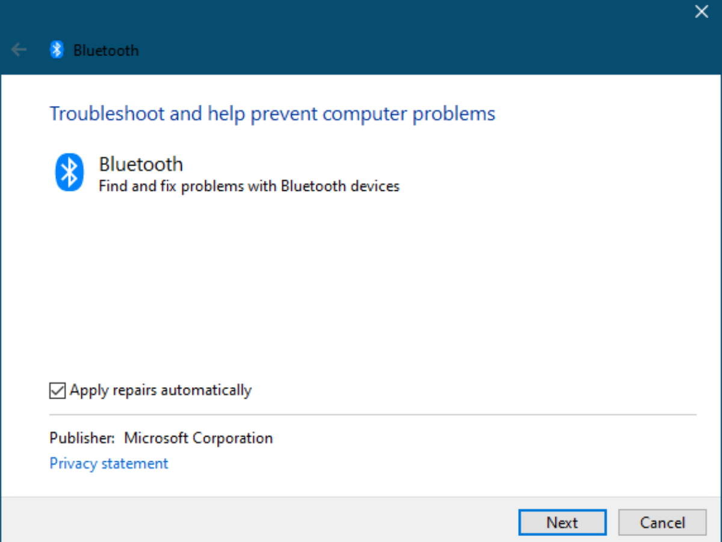Click the large Bluetooth troubleshooter icon
Viewport: 722px width, 542px height.
click(69, 172)
